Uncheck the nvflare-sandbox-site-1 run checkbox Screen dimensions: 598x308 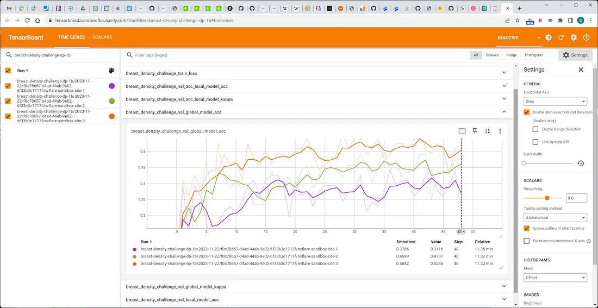(8, 86)
